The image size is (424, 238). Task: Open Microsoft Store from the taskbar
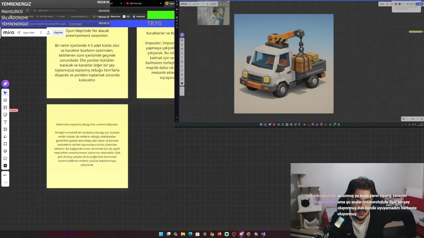[197, 234]
